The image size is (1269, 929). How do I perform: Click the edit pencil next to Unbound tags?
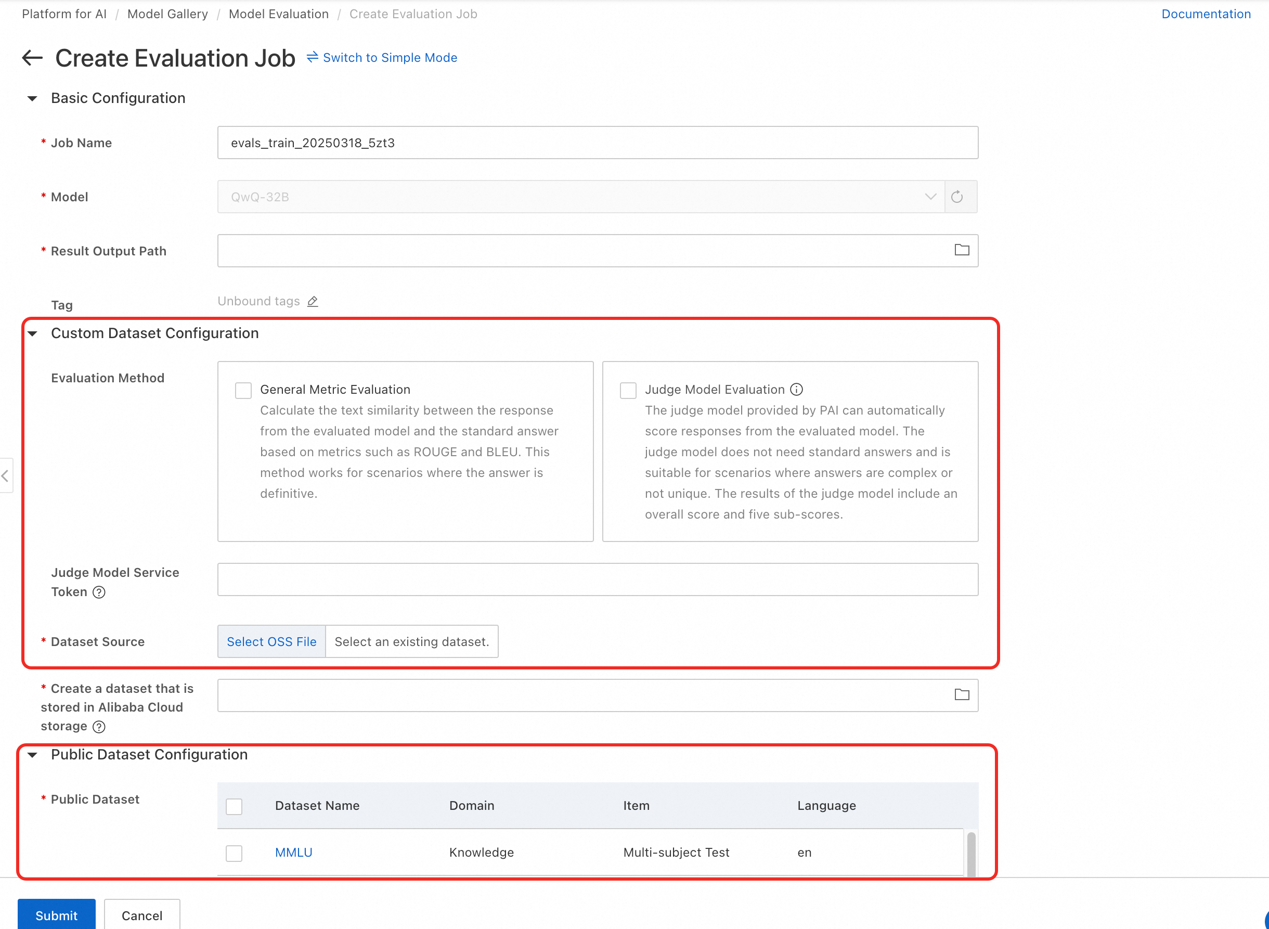point(313,301)
